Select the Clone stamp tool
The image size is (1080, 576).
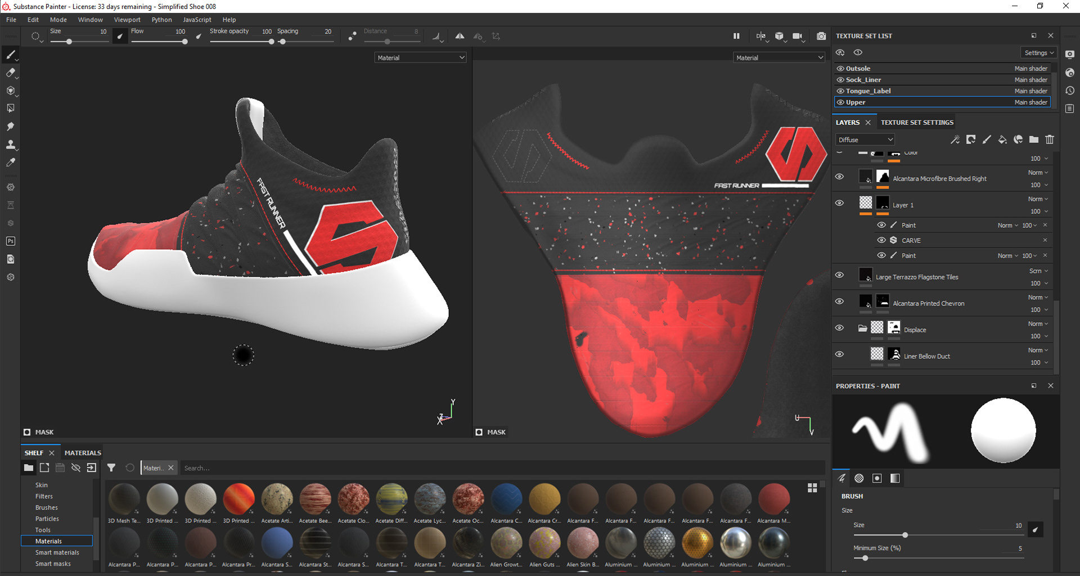(x=10, y=145)
